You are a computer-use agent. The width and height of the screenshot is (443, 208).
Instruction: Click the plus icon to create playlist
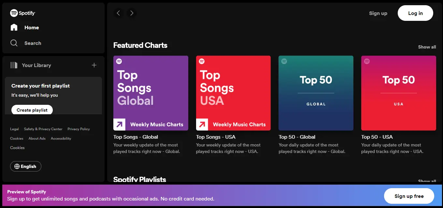click(x=94, y=65)
